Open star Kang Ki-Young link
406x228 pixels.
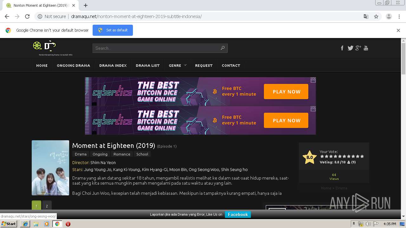126,169
